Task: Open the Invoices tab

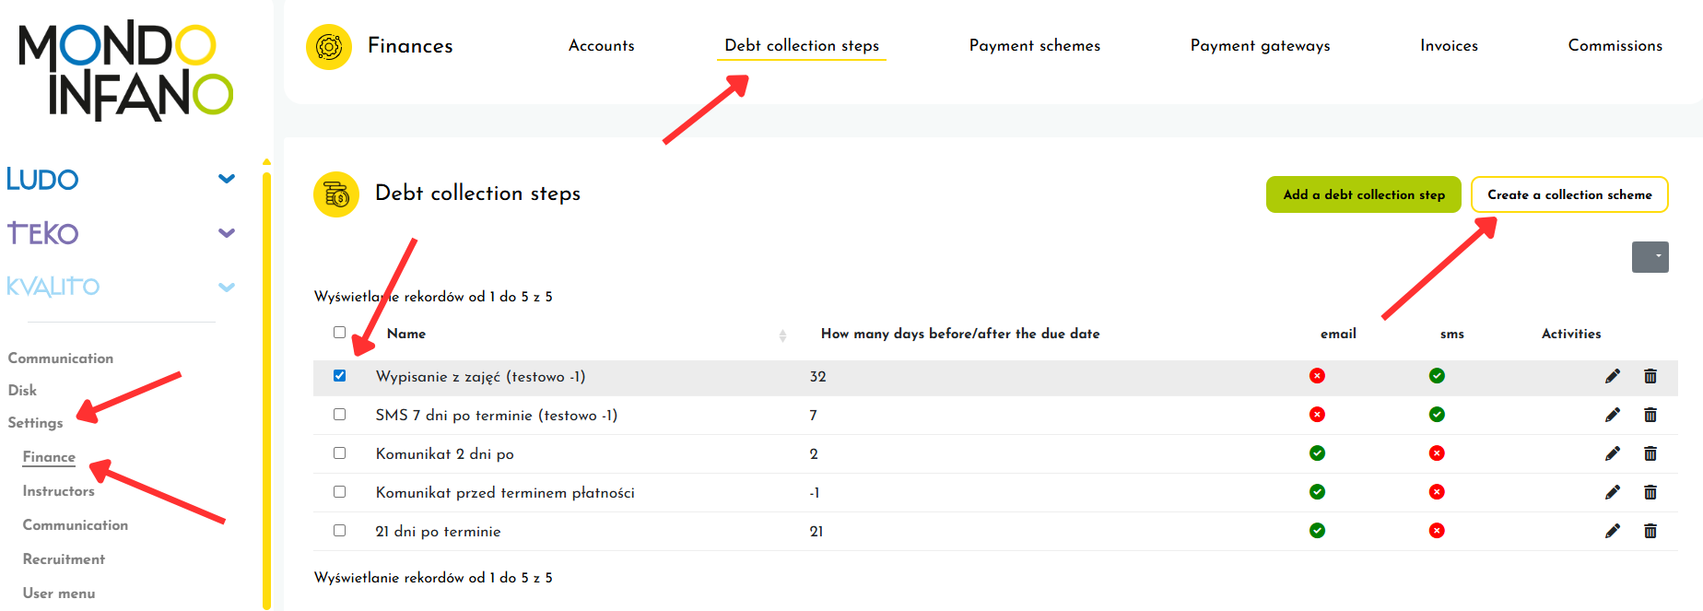Action: [x=1449, y=45]
